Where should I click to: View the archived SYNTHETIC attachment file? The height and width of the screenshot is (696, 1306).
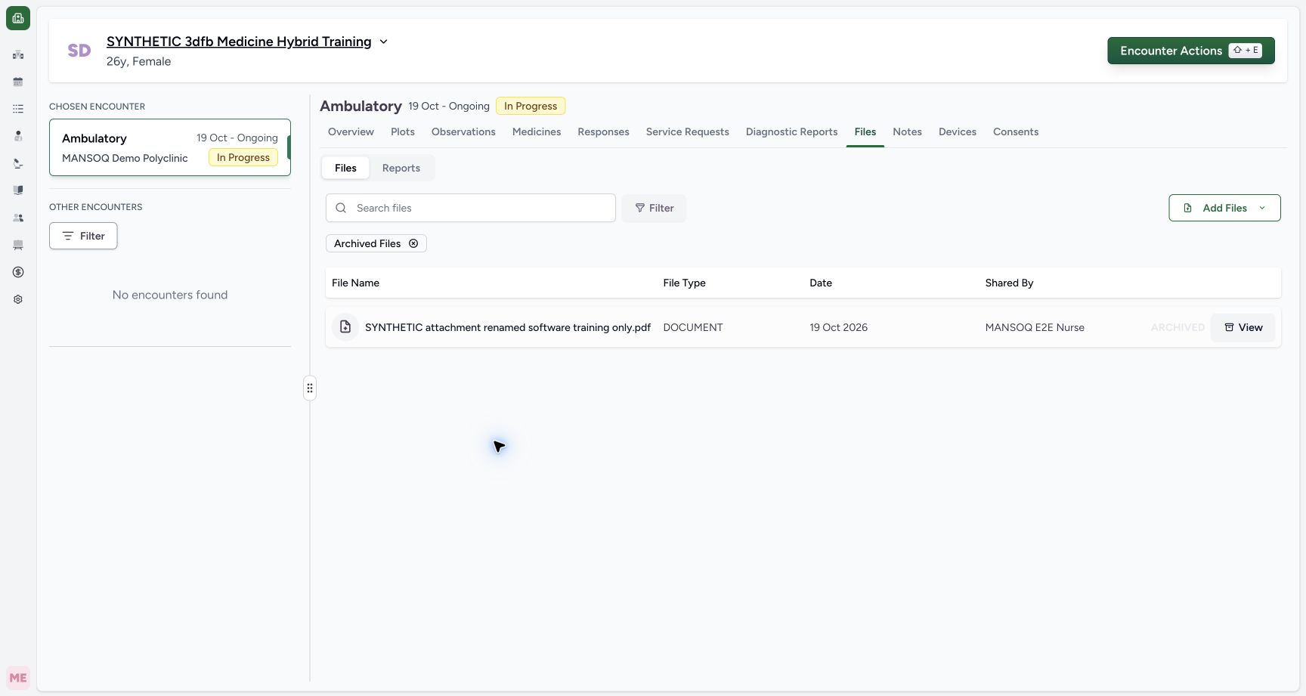click(x=1243, y=327)
